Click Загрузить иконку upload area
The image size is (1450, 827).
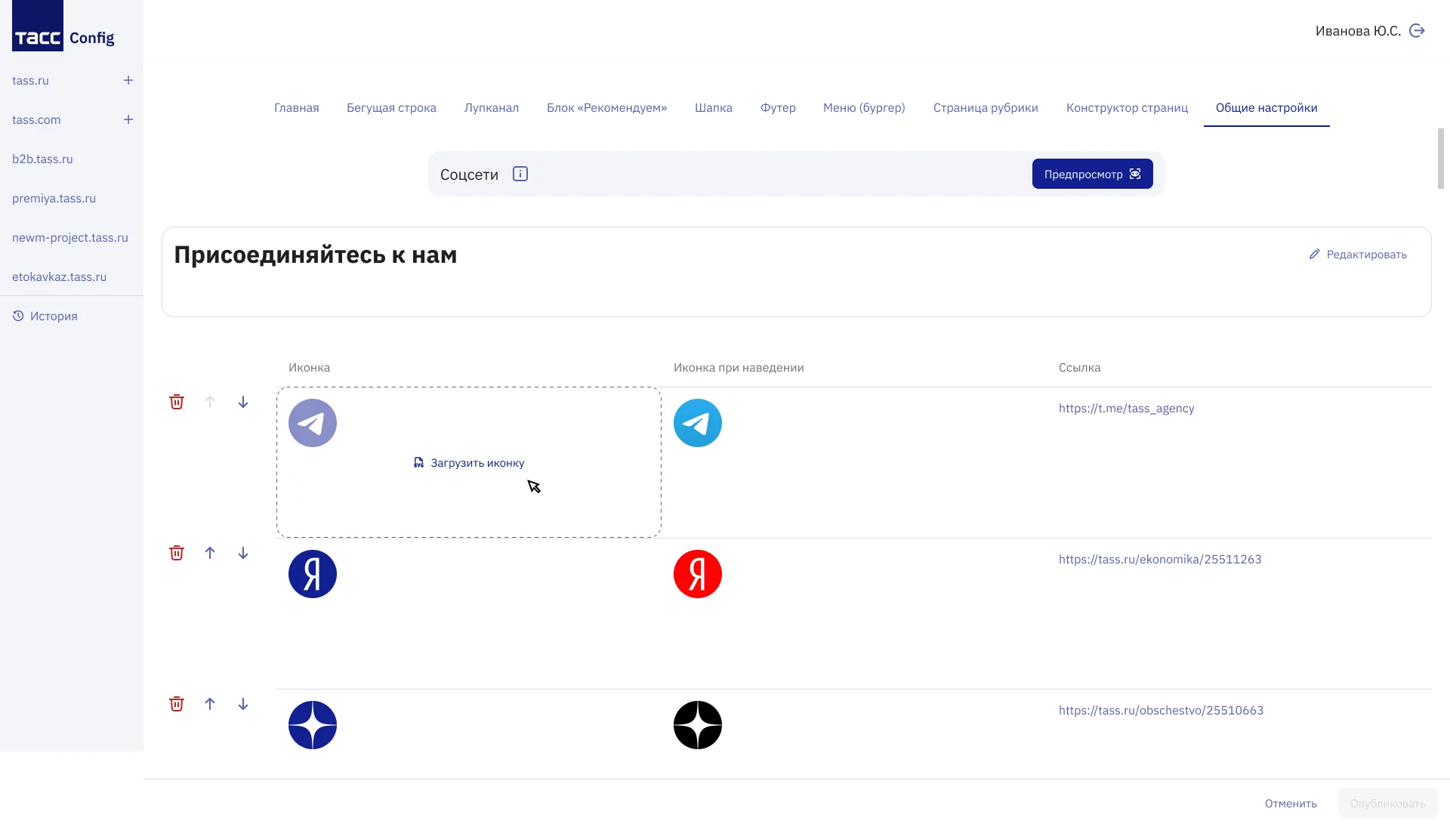(x=469, y=462)
